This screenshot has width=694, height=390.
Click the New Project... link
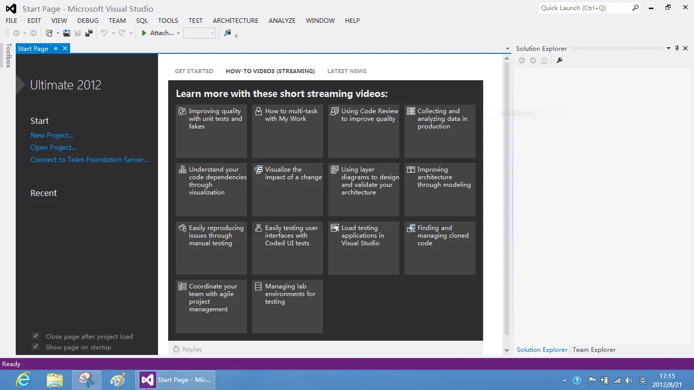[52, 135]
